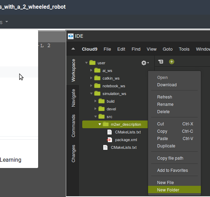This screenshot has width=210, height=197.
Task: Click the m2wr_description folder icon
Action: click(106, 124)
